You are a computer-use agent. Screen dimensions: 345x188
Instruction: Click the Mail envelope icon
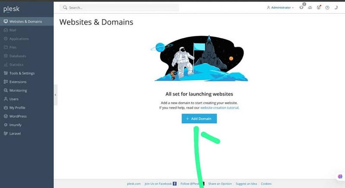coord(6,30)
